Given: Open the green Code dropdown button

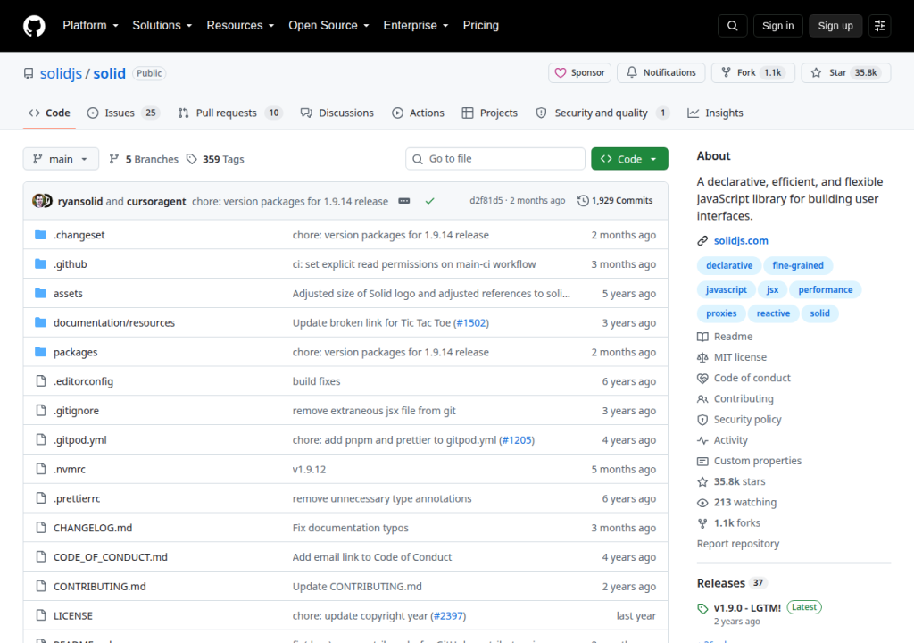Looking at the screenshot, I should pyautogui.click(x=629, y=159).
